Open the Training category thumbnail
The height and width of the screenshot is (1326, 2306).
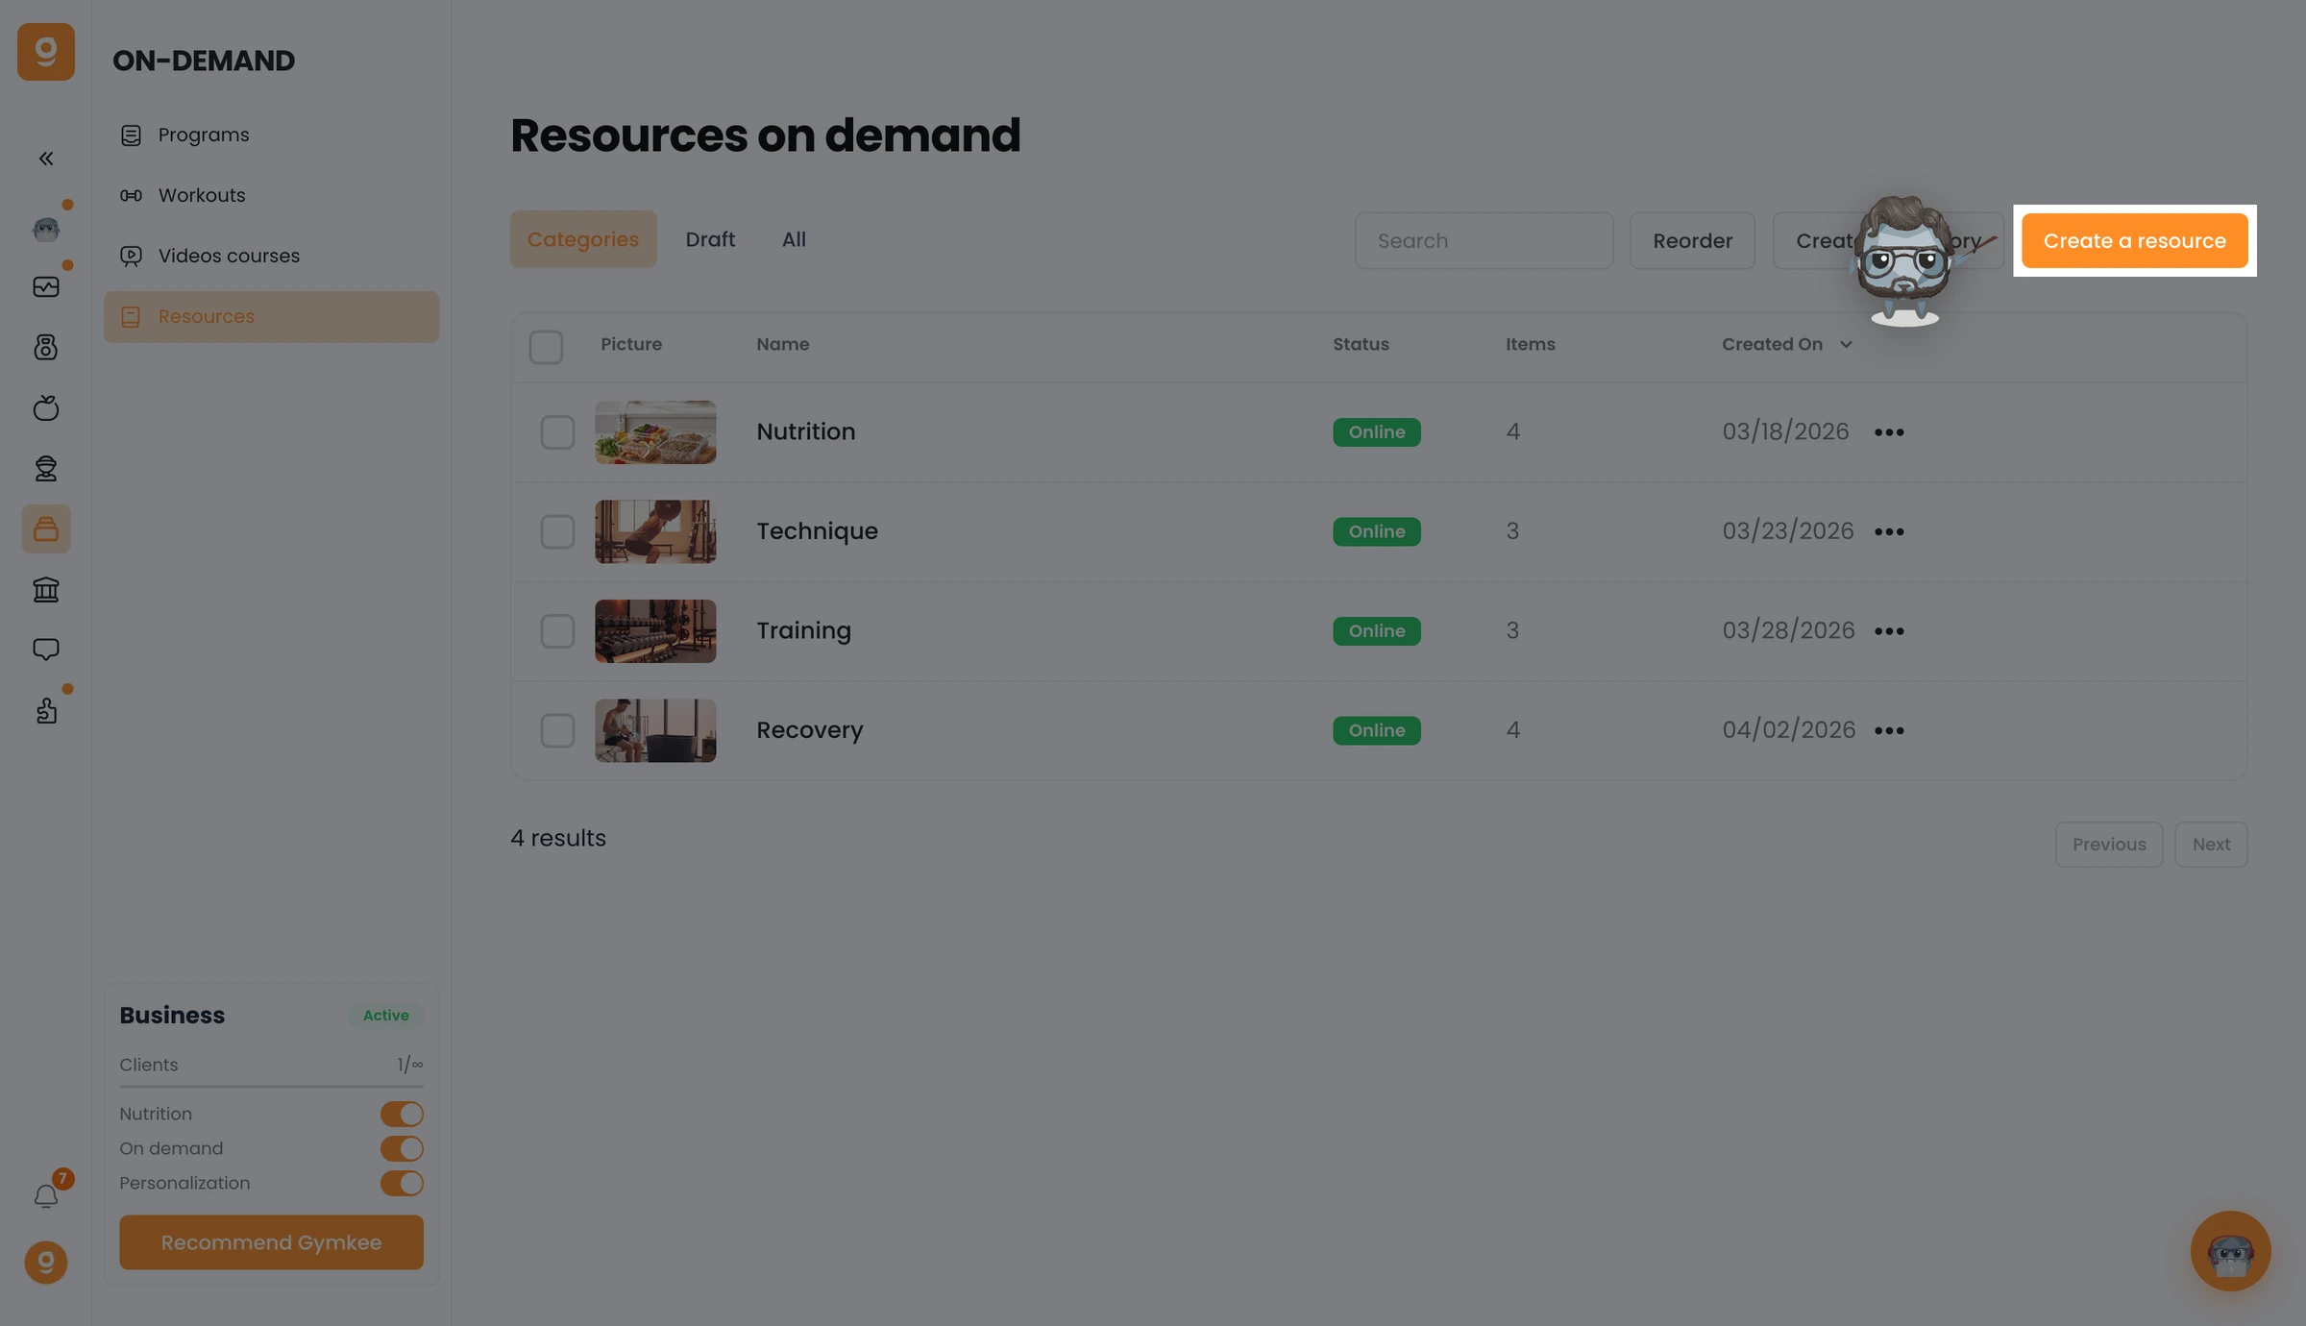(655, 631)
